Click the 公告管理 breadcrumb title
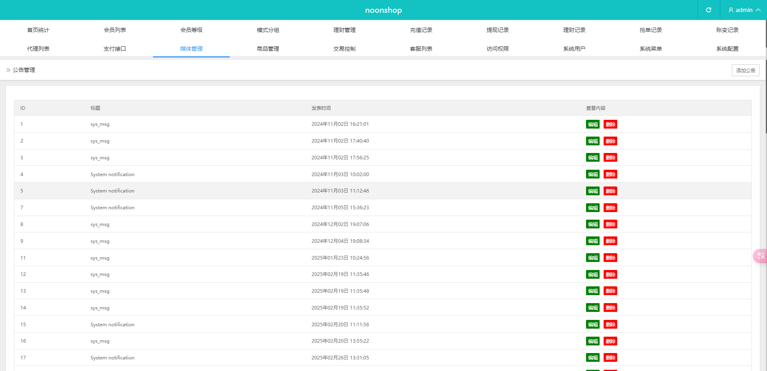The width and height of the screenshot is (767, 371). [24, 70]
